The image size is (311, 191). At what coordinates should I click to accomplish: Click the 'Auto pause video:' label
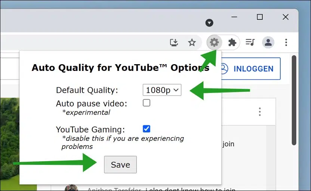pyautogui.click(x=92, y=103)
